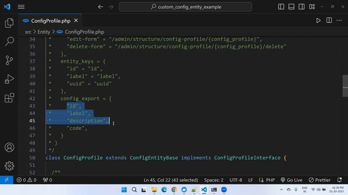Open Google Chrome from taskbar
This screenshot has height=195, width=348.
(x=174, y=190)
